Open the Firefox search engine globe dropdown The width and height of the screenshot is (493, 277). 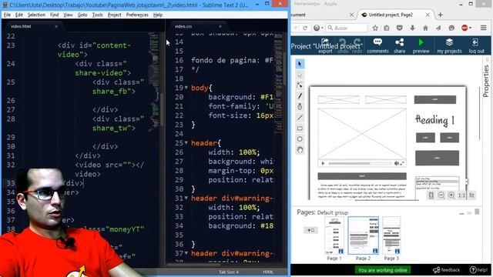point(318,28)
